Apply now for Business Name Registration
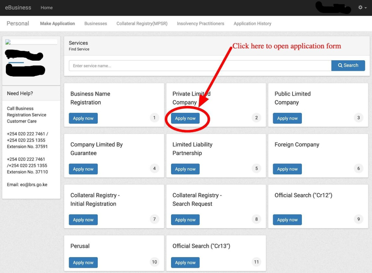The height and width of the screenshot is (273, 372). point(83,118)
